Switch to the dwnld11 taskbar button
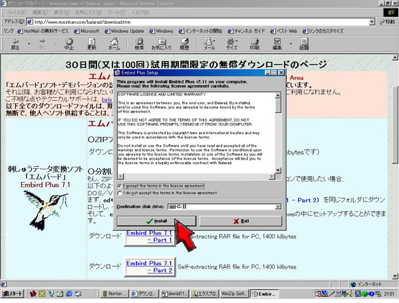Image resolution: width=399 pixels, height=303 pixels. click(175, 294)
